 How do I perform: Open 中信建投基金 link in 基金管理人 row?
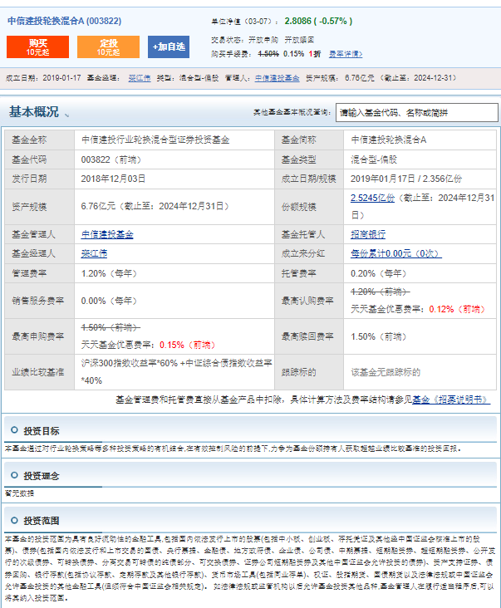pyautogui.click(x=107, y=234)
